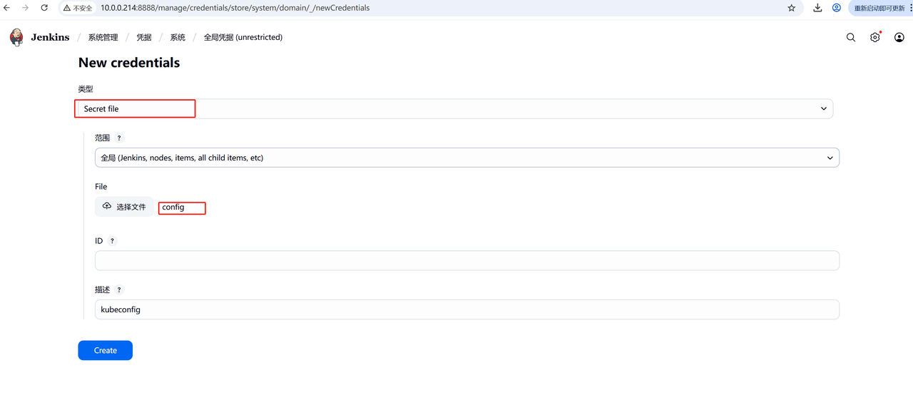This screenshot has height=405, width=913.
Task: Click the help icon next to 描述
Action: pos(119,290)
